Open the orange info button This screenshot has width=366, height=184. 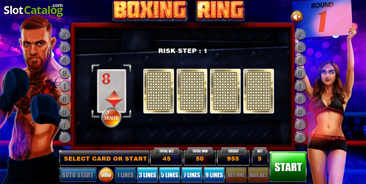[106, 175]
